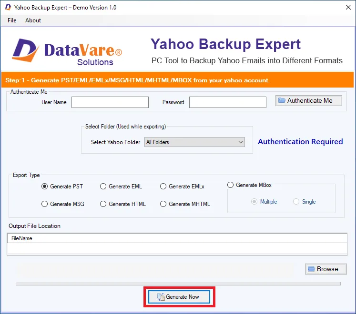Click the app icon in title bar

pos(8,7)
